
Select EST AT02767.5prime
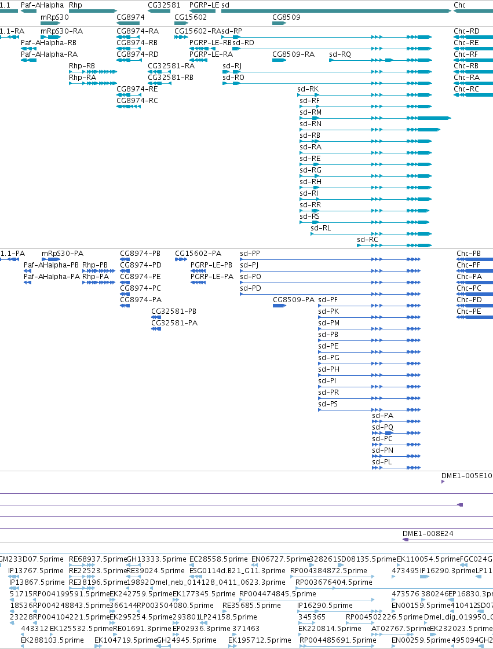click(401, 629)
